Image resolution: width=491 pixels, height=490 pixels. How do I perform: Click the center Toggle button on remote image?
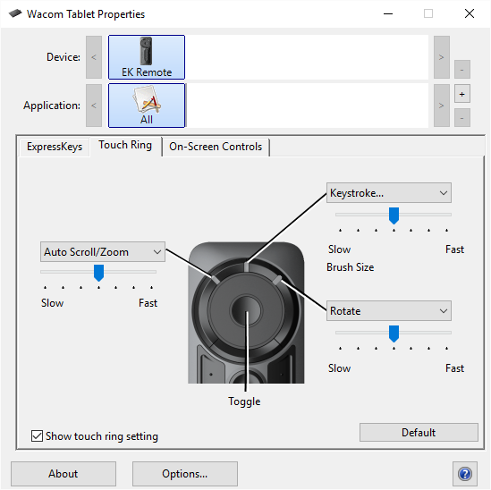click(x=246, y=310)
